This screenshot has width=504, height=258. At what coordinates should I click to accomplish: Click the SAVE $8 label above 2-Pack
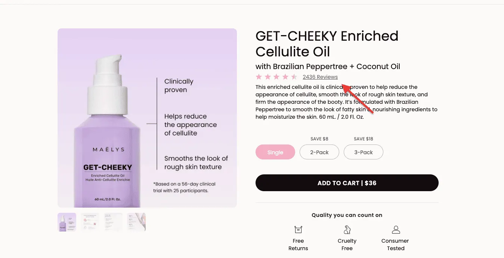click(319, 139)
